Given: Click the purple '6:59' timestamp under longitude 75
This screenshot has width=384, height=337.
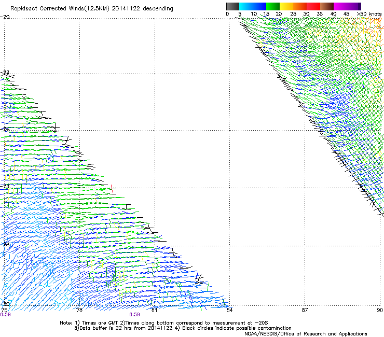Looking at the screenshot, I should tap(5, 315).
